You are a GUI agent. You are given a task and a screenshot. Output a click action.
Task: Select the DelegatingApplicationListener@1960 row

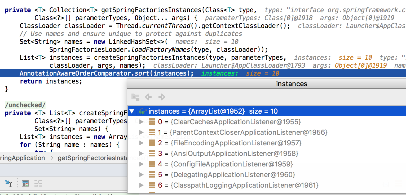click(x=267, y=175)
